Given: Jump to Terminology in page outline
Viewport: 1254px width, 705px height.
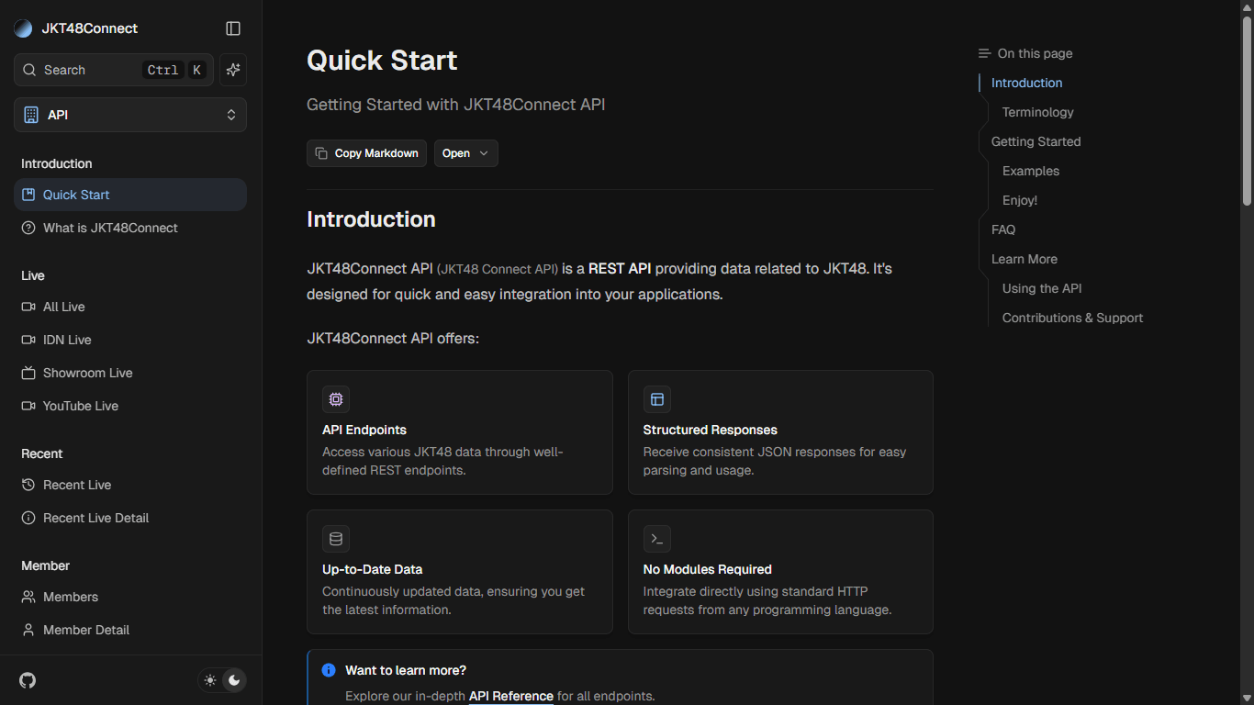Looking at the screenshot, I should pyautogui.click(x=1037, y=112).
